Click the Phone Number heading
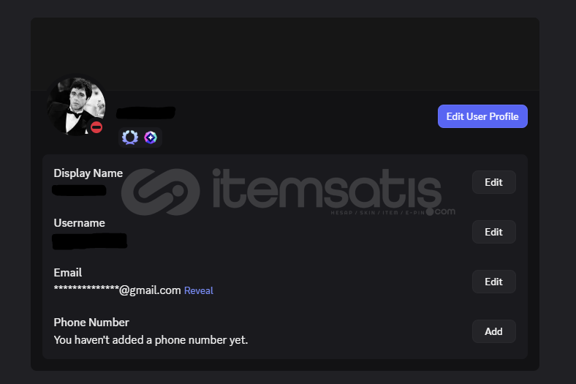This screenshot has width=576, height=384. point(91,323)
